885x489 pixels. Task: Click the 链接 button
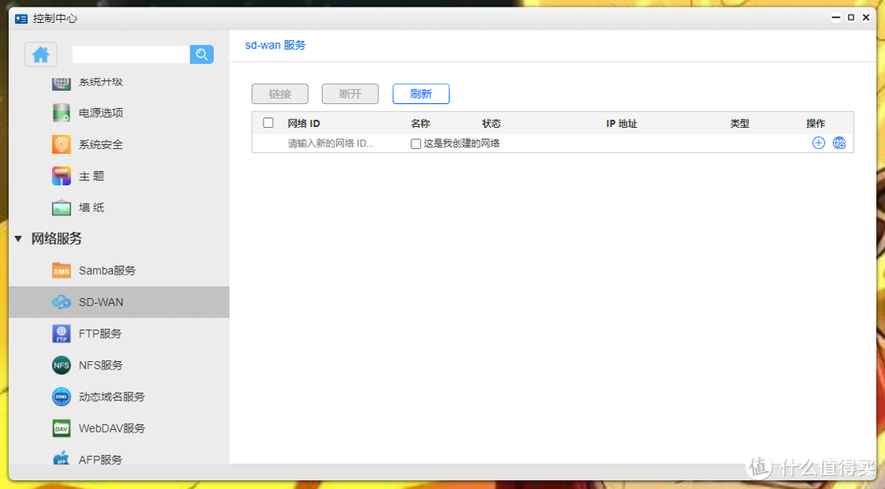tap(279, 93)
